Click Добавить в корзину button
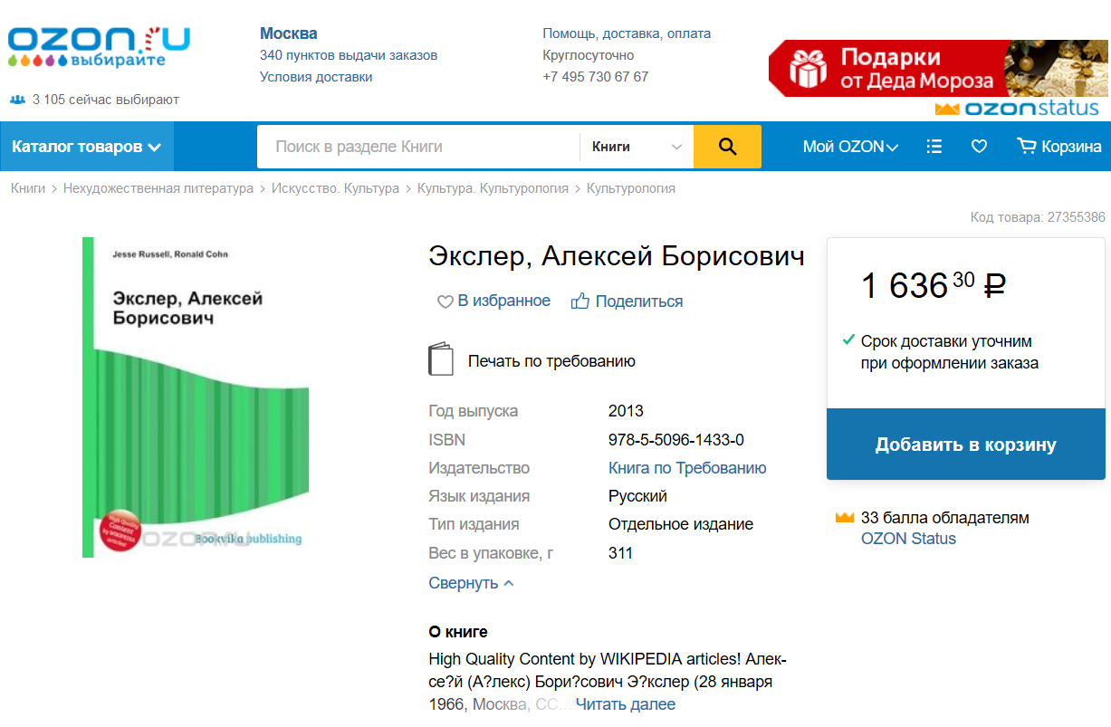Screen dimensions: 1111x727 click(965, 445)
